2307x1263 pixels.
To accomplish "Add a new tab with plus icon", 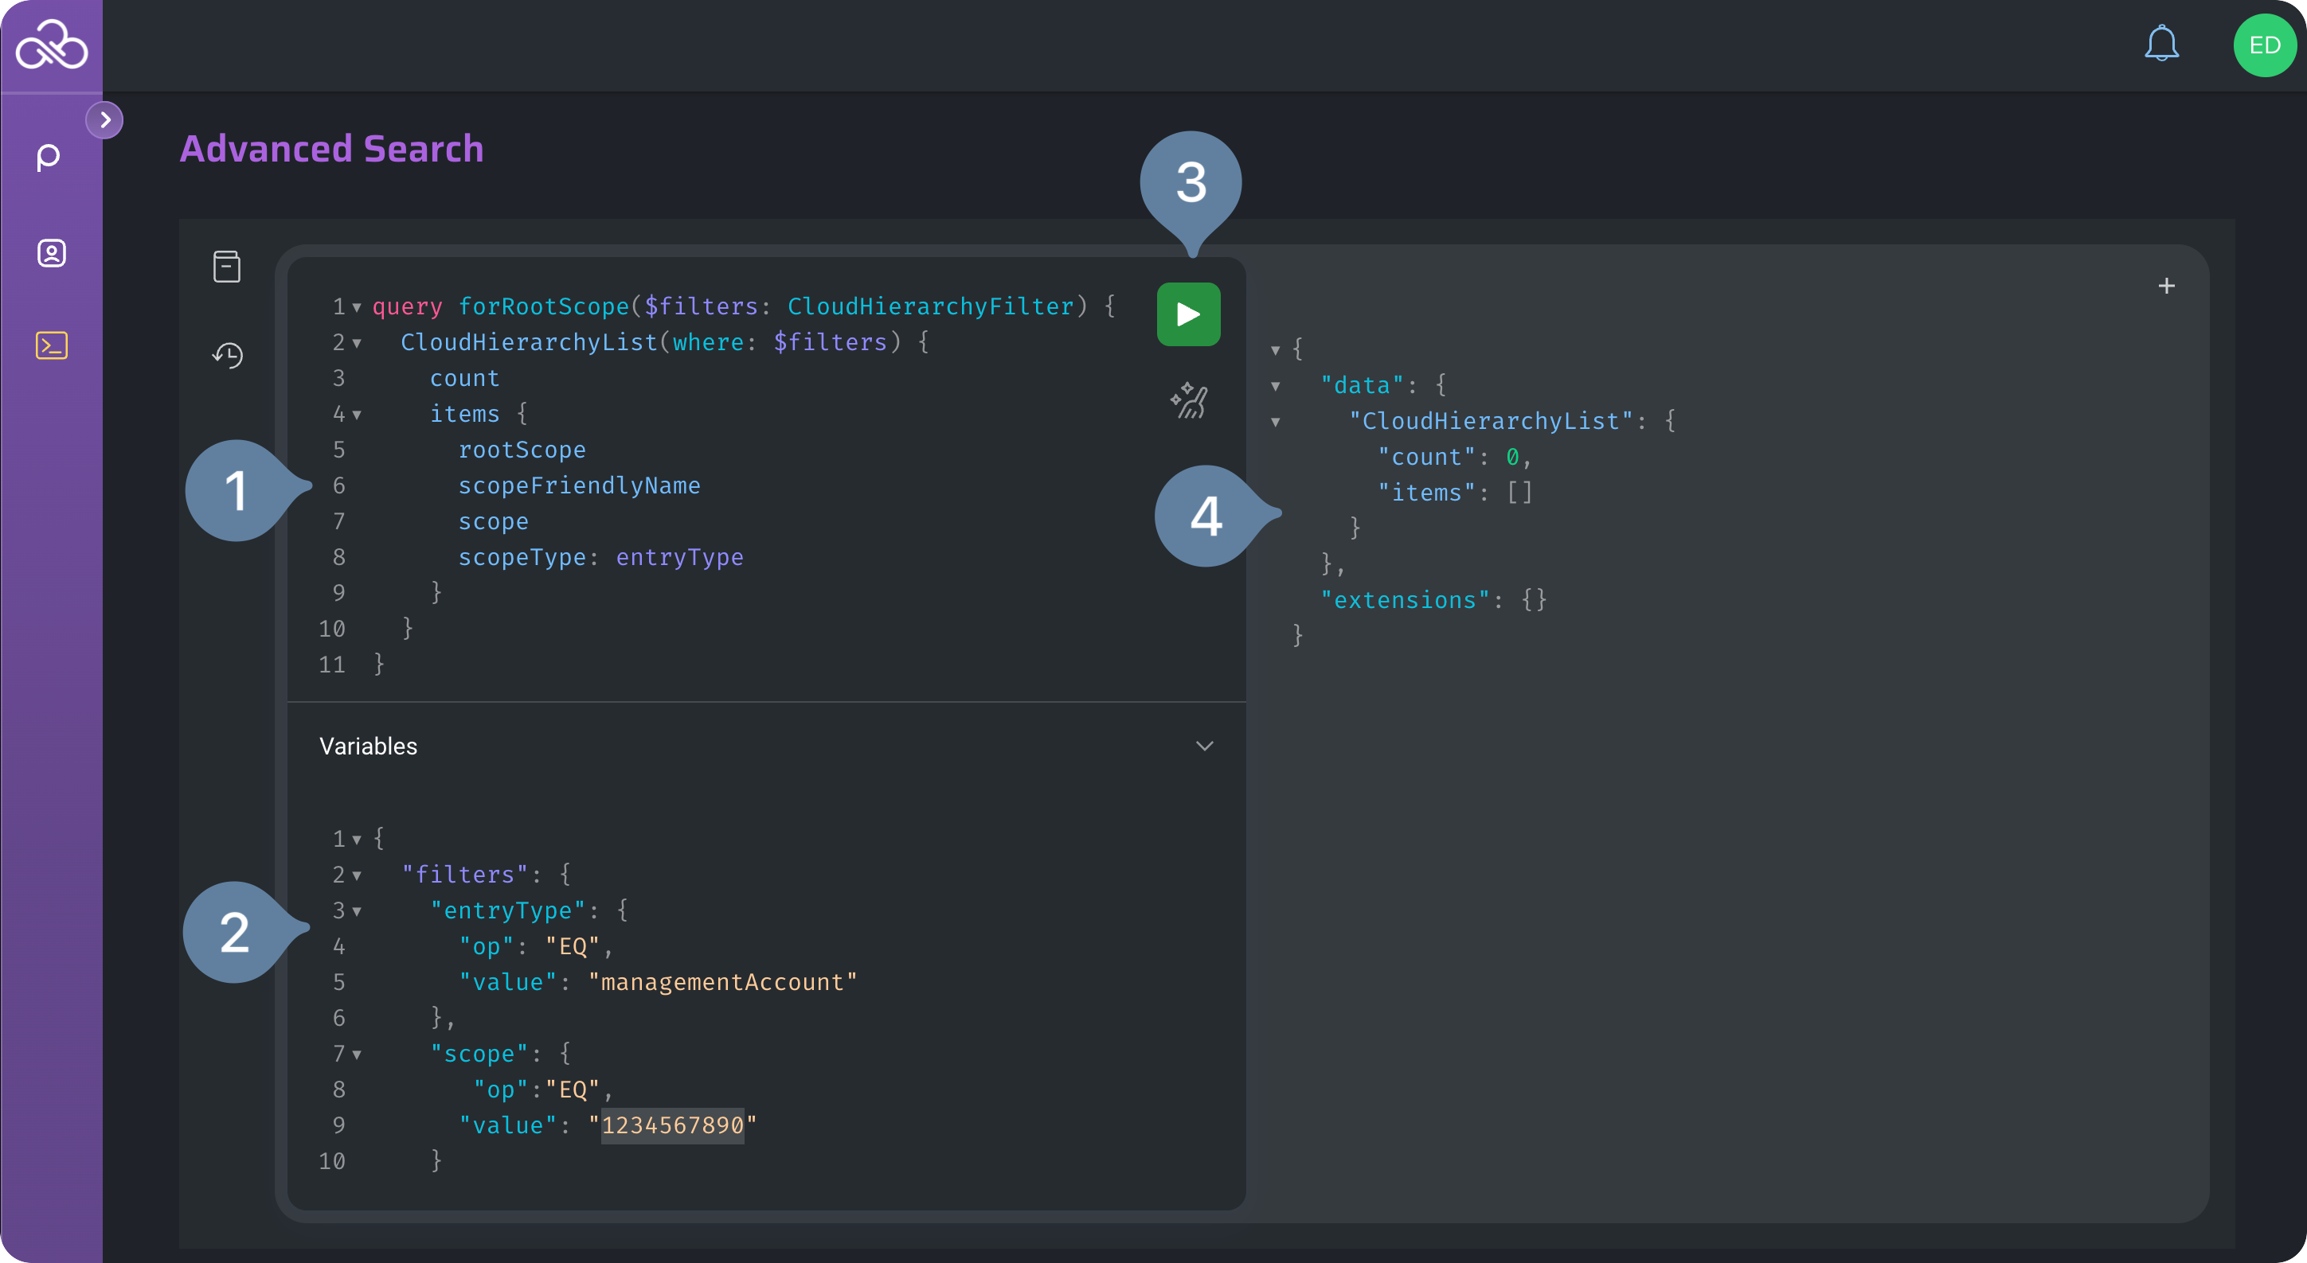I will (2165, 286).
